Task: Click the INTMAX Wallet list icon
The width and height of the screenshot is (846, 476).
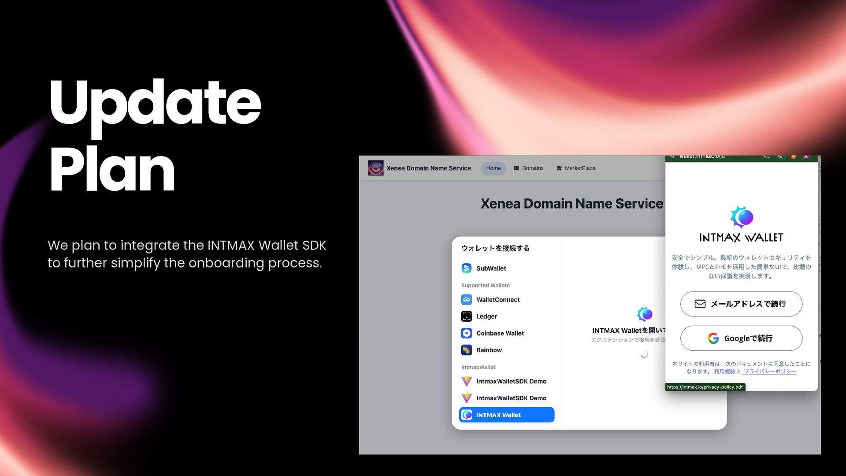Action: tap(466, 415)
